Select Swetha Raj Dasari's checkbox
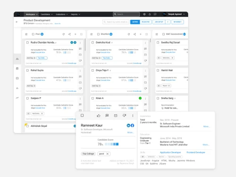Image resolution: width=236 pixels, height=177 pixels. (x=158, y=42)
